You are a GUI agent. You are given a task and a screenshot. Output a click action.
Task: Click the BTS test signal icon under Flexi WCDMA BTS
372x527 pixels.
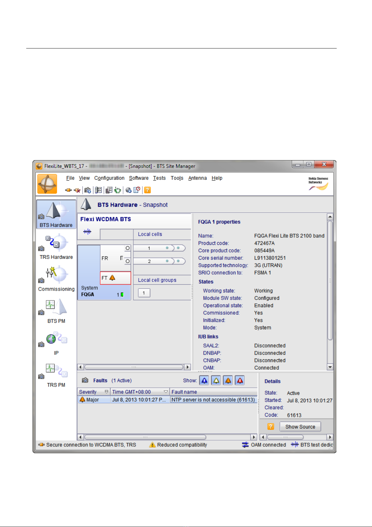click(87, 231)
